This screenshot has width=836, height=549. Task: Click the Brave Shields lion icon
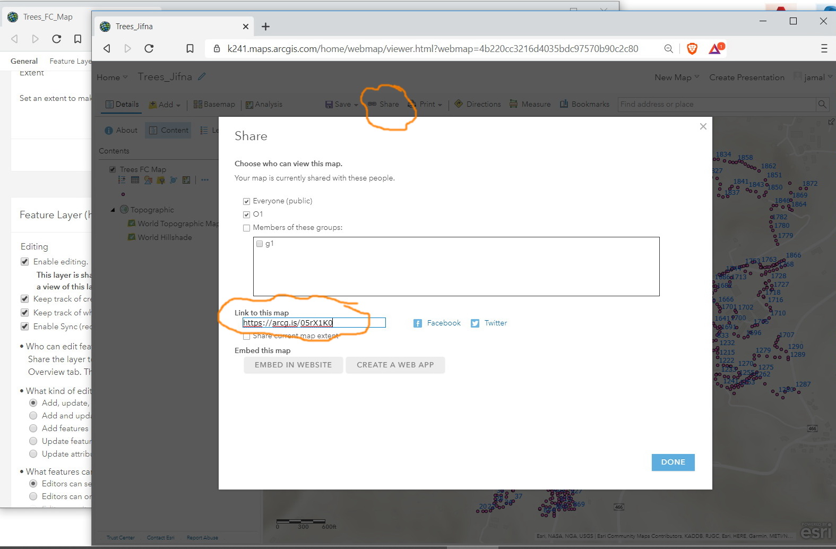(x=692, y=49)
